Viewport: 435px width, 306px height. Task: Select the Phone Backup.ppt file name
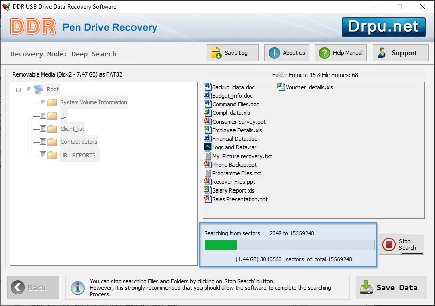click(235, 165)
